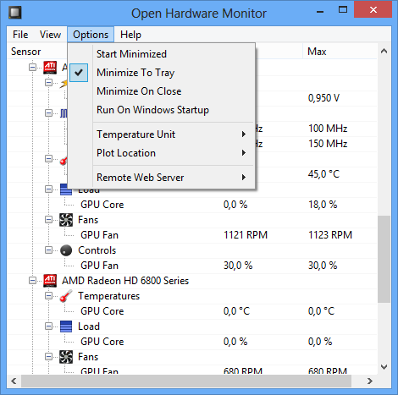Collapse the lower Load group
The height and width of the screenshot is (395, 398).
pyautogui.click(x=49, y=326)
